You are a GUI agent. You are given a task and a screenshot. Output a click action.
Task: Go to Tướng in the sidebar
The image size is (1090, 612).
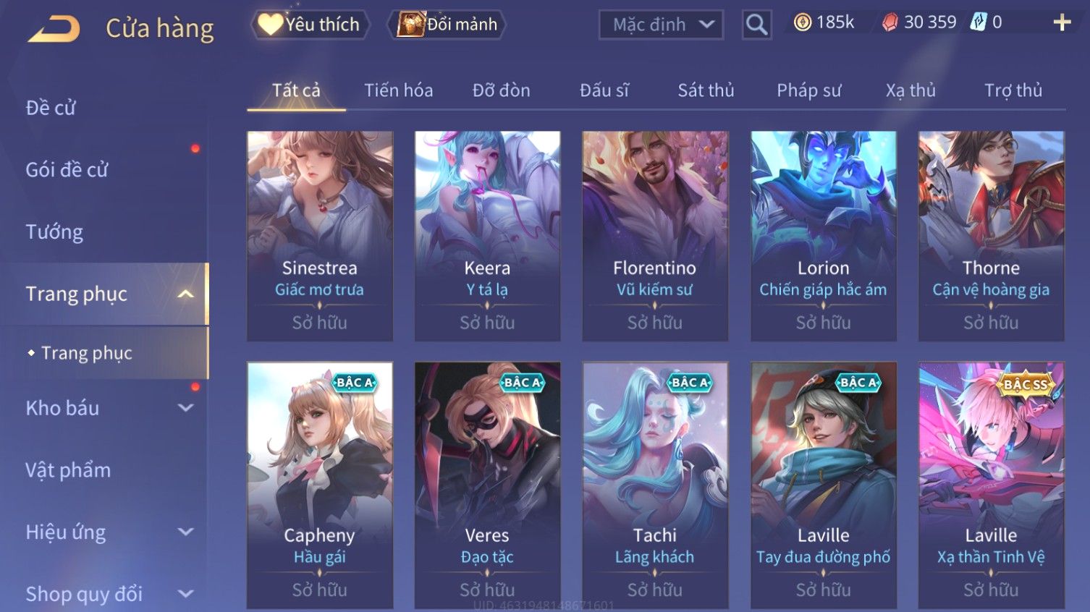[x=54, y=232]
